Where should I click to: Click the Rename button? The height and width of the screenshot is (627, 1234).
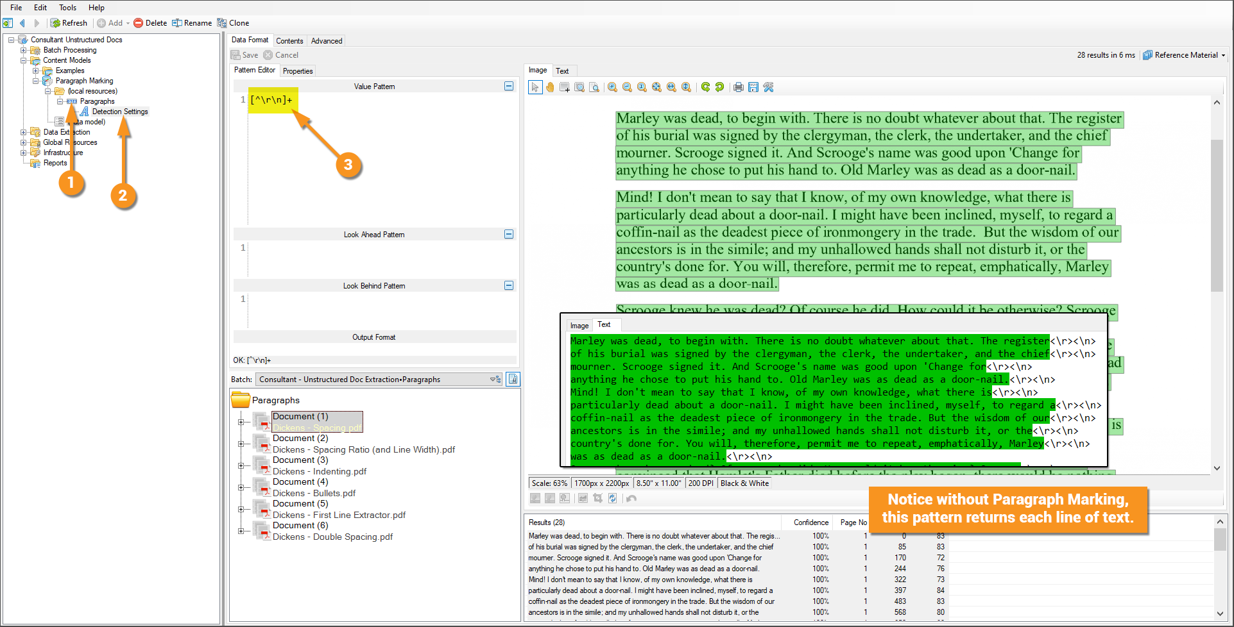point(191,23)
